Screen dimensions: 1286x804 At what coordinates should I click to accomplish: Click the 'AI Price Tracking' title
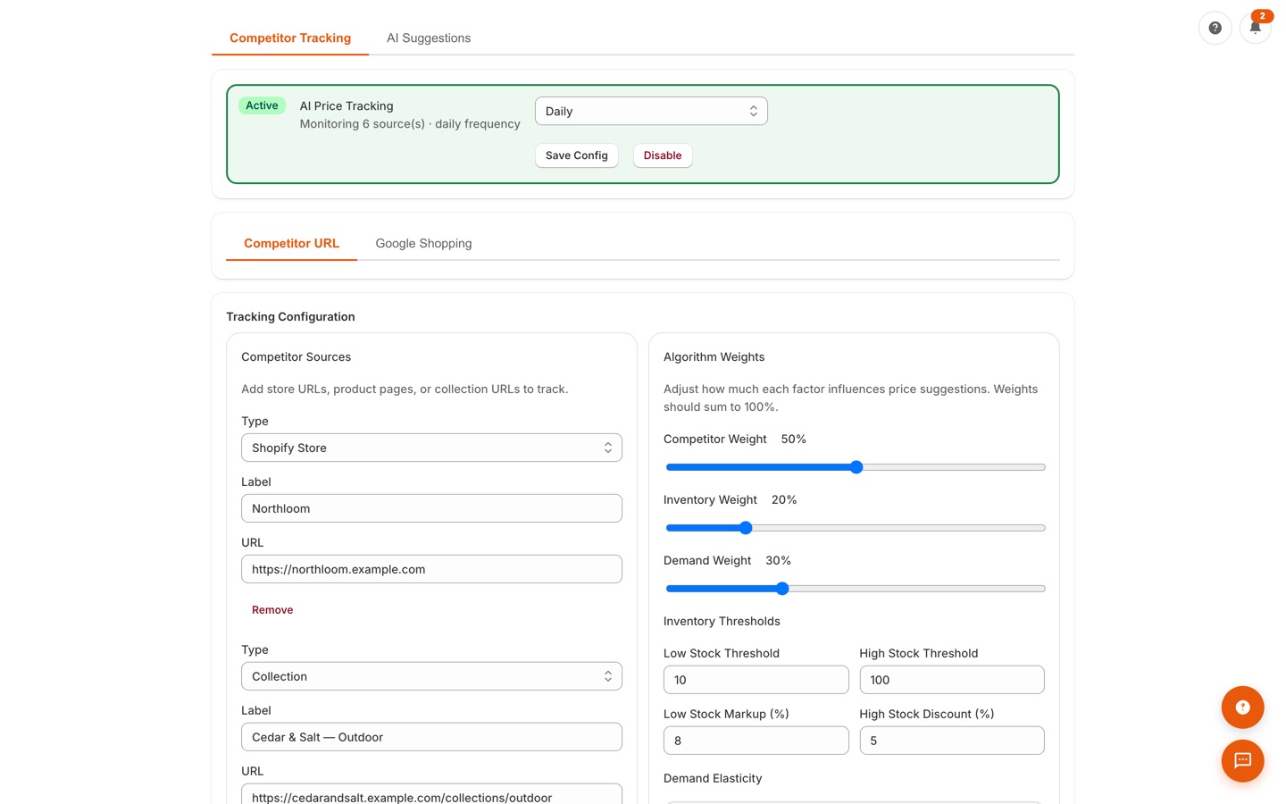click(347, 105)
